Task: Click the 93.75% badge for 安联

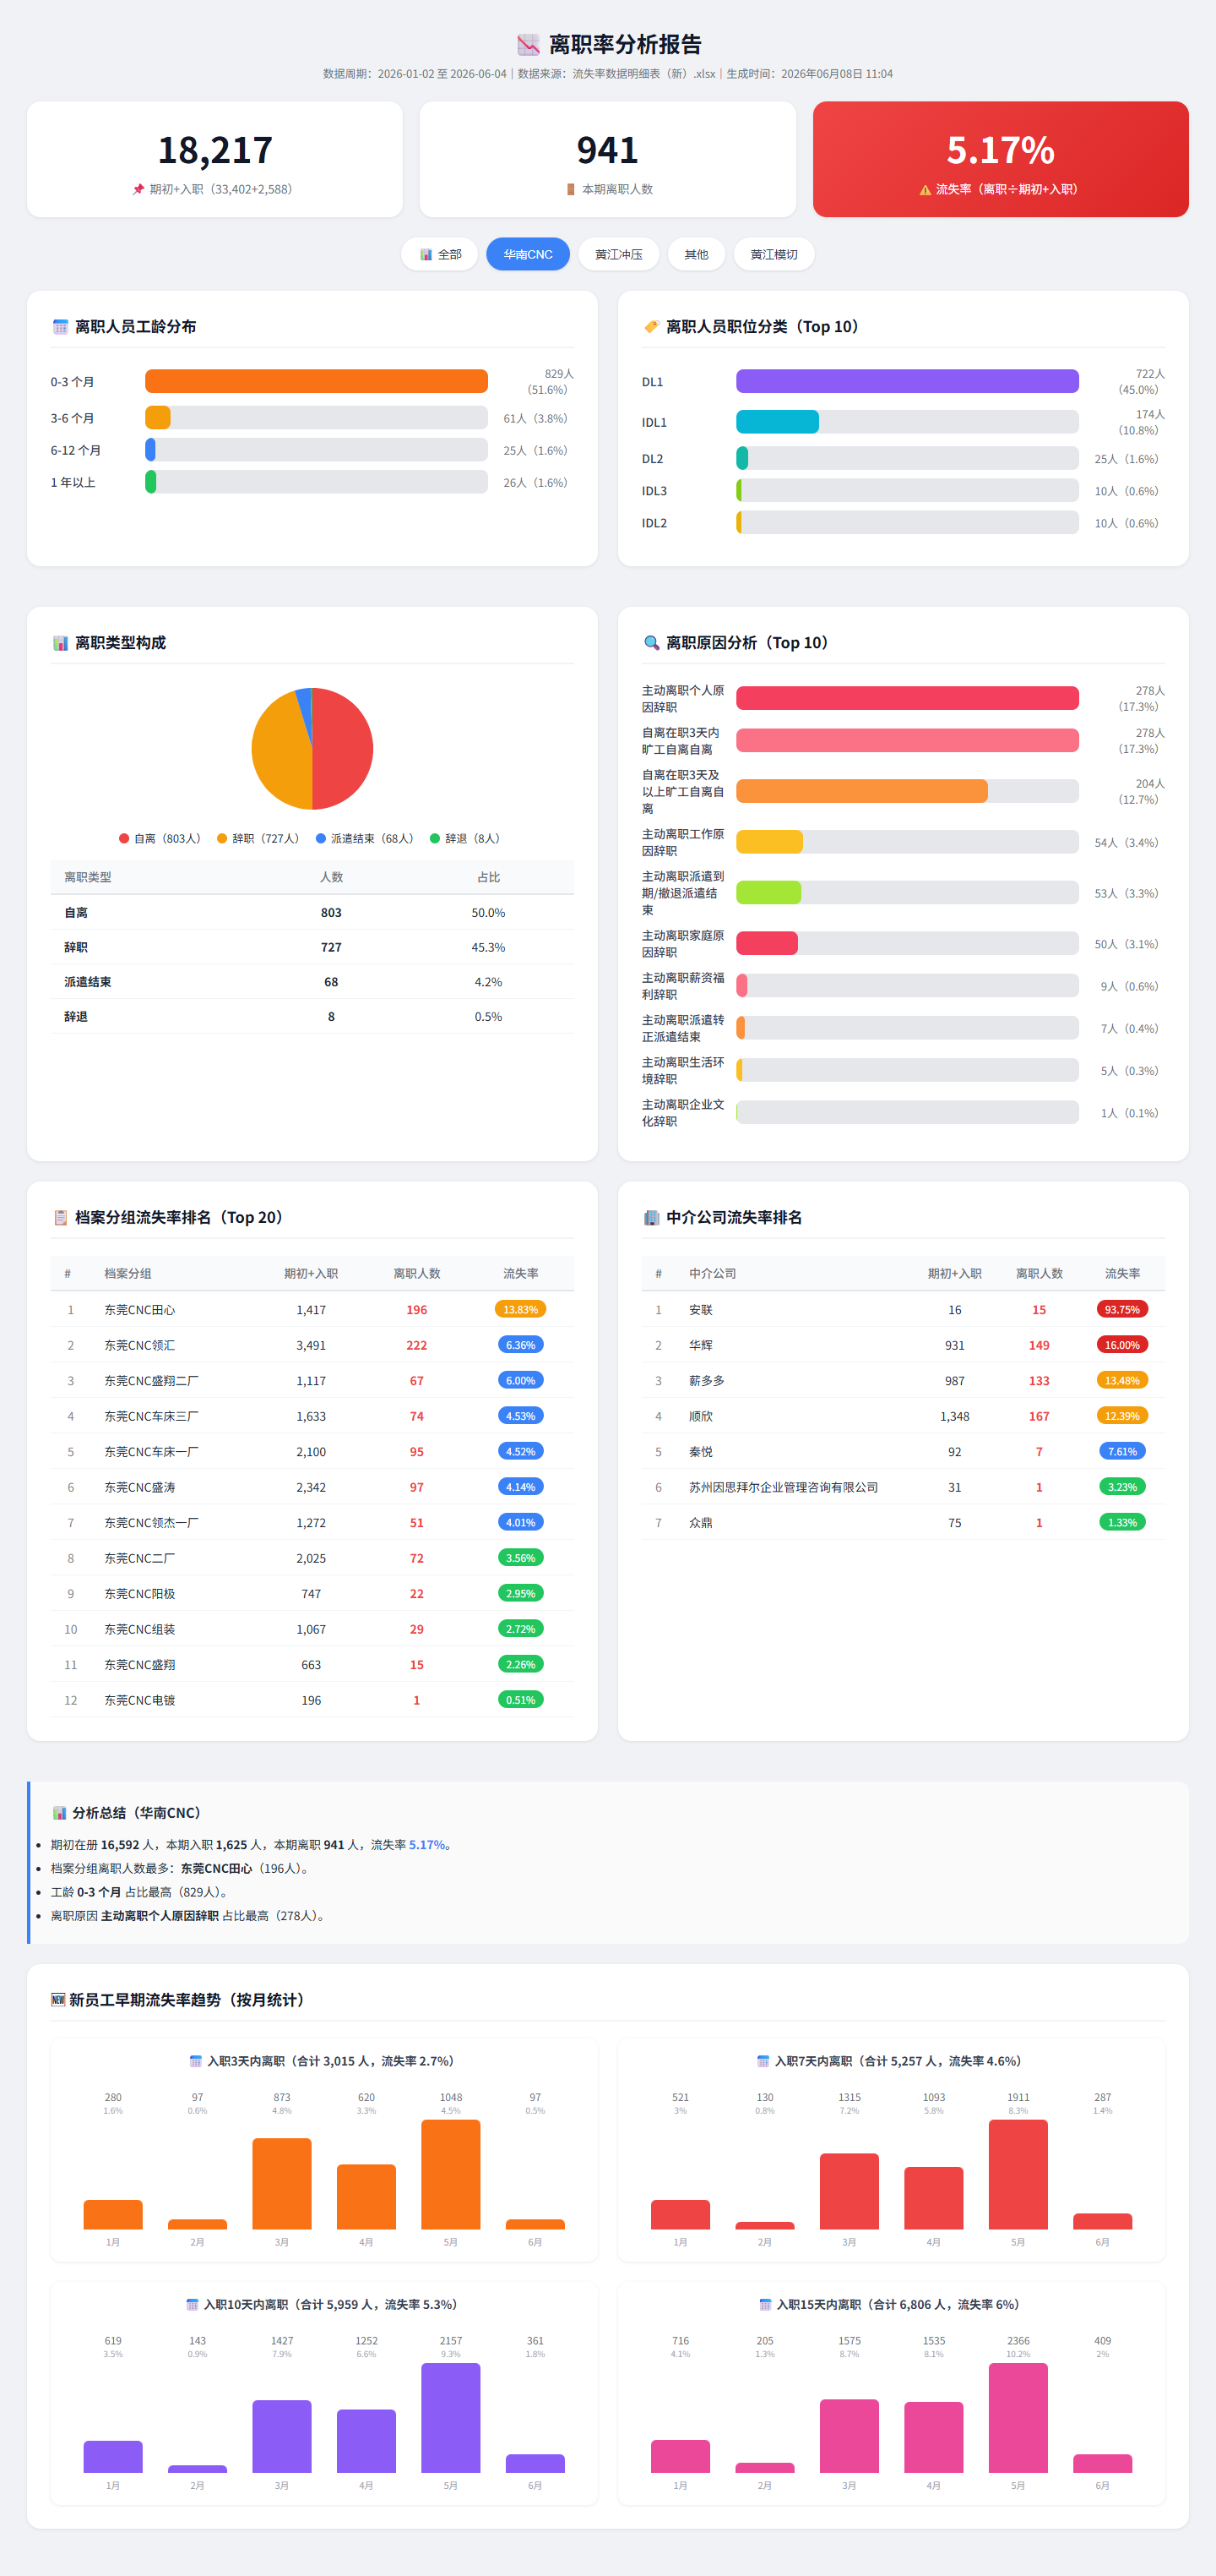Action: [x=1122, y=1309]
